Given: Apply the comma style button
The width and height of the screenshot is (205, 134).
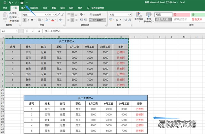Looking at the screenshot, I should 120,20.
